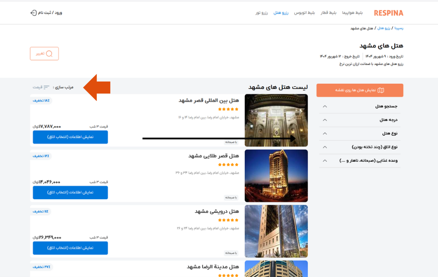Click star rating of هتل درویشی مشهد
This screenshot has width=438, height=277.
[228, 220]
